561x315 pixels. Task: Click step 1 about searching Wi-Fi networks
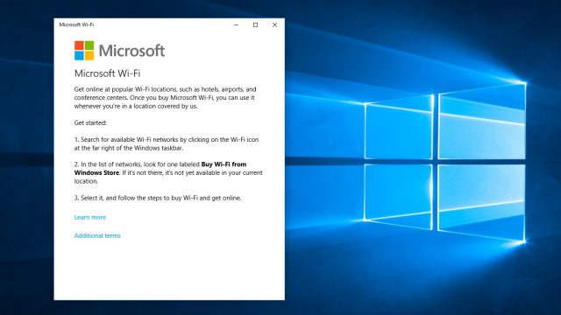[x=167, y=143]
